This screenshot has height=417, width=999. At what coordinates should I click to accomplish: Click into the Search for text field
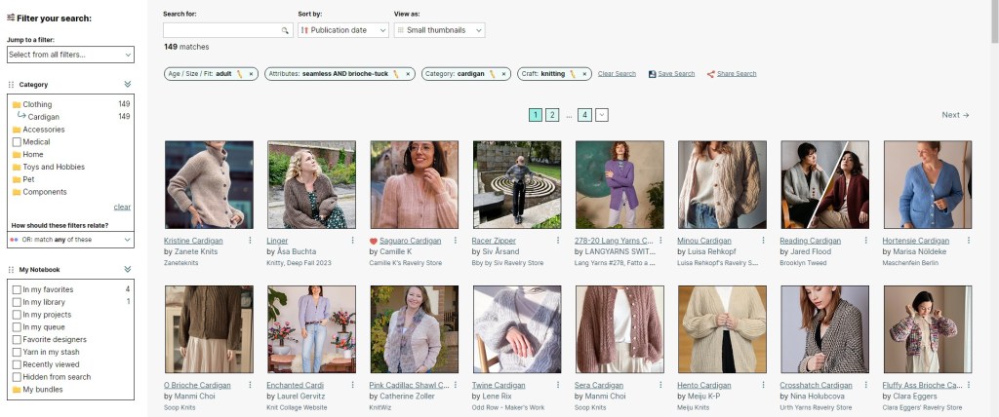[221, 30]
